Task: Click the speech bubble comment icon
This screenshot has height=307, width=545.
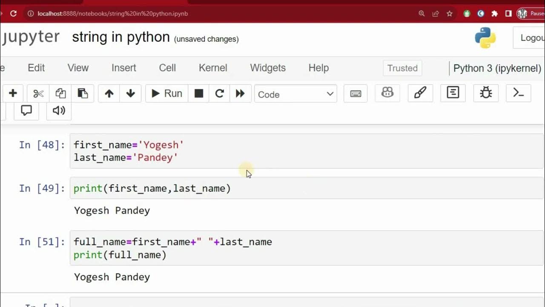Action: (26, 111)
